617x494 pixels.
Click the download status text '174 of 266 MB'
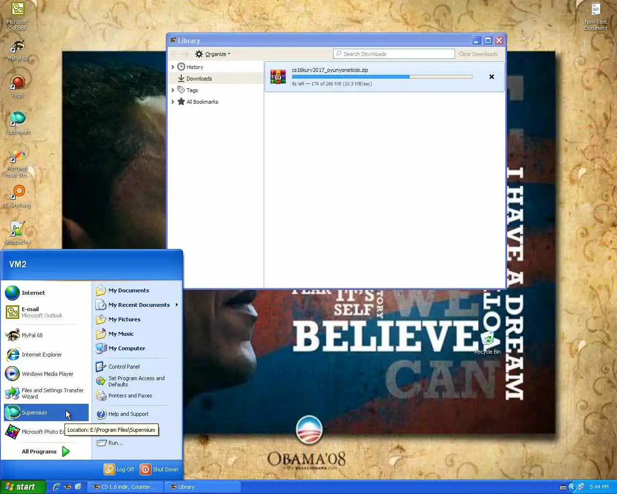pyautogui.click(x=332, y=84)
